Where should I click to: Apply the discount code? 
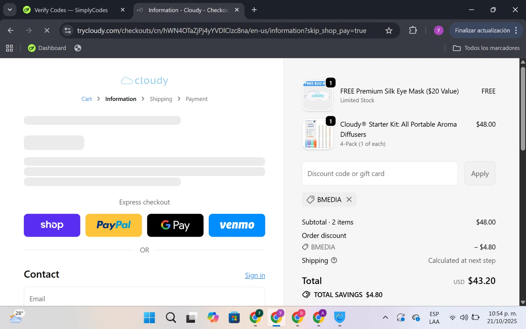480,173
